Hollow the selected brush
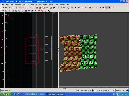The width and height of the screenshot is (129, 96). point(51,8)
